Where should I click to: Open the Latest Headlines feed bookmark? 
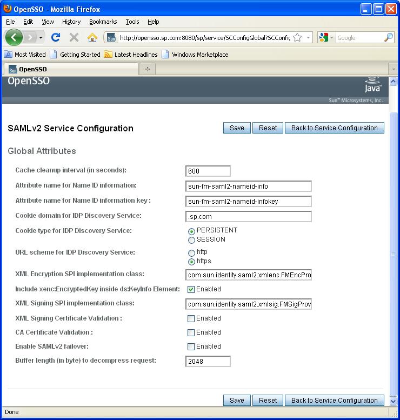pyautogui.click(x=131, y=55)
